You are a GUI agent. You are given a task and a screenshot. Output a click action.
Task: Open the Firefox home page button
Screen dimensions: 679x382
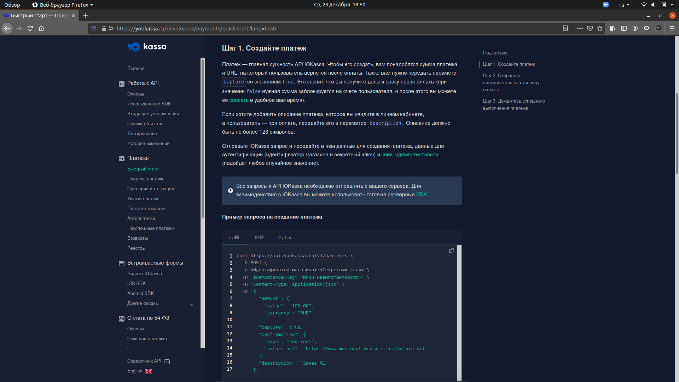coord(41,28)
